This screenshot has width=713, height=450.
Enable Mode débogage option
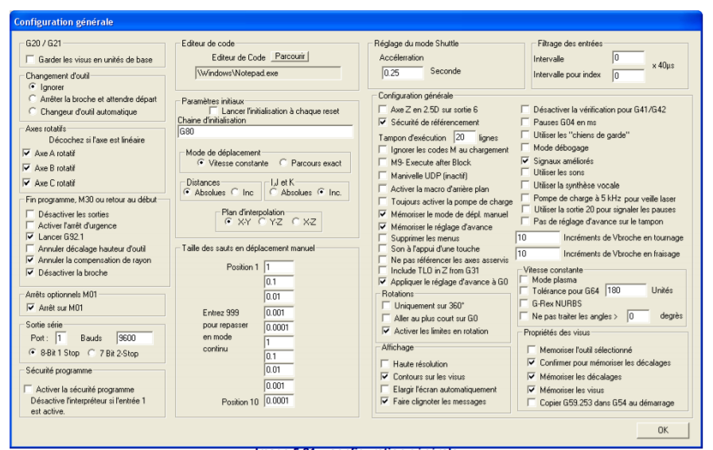tap(526, 147)
